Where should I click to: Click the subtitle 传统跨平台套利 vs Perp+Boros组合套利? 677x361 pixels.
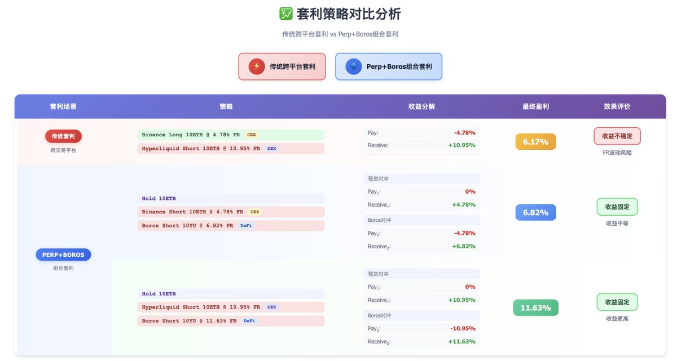click(340, 34)
